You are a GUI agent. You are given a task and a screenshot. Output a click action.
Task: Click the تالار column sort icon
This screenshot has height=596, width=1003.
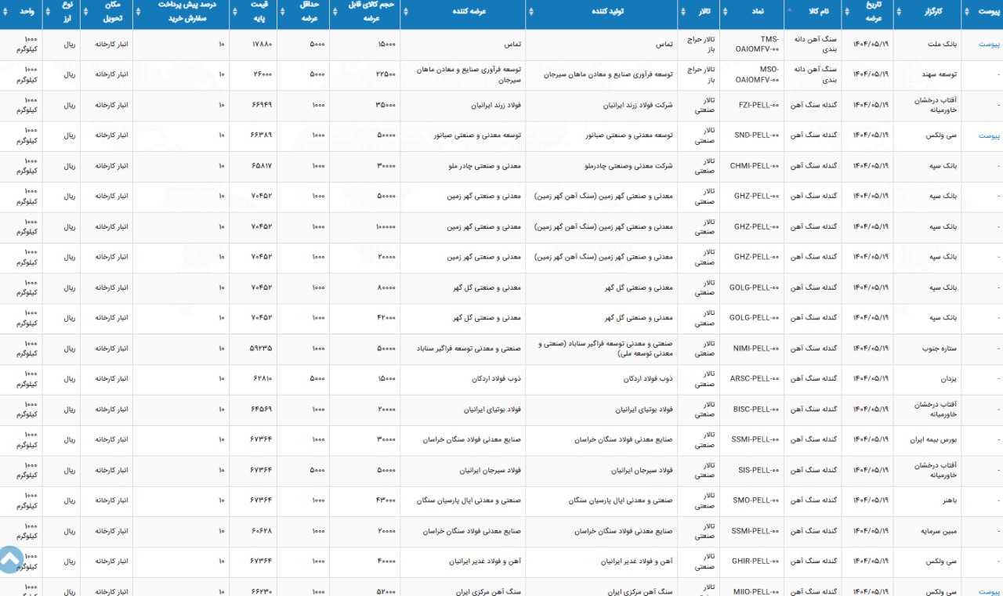tap(683, 13)
